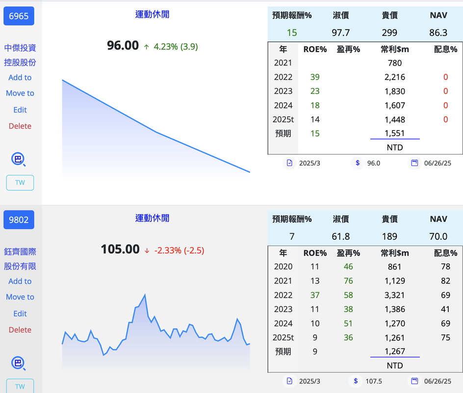This screenshot has width=463, height=393.
Task: Click the 105.00 current price
Action: pos(120,249)
